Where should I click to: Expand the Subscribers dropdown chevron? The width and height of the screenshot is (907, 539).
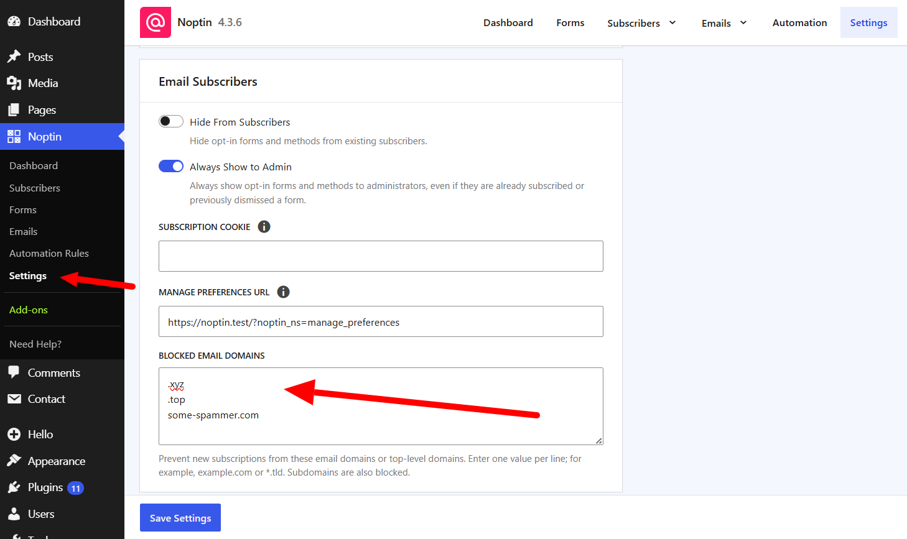click(x=672, y=22)
